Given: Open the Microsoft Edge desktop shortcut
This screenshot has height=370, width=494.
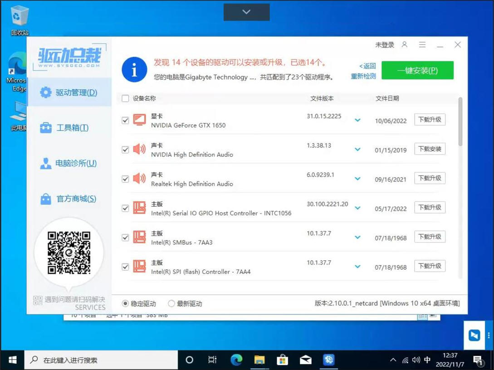Looking at the screenshot, I should pyautogui.click(x=16, y=73).
